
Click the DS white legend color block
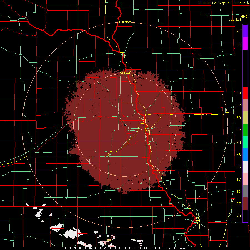(x=245, y=167)
